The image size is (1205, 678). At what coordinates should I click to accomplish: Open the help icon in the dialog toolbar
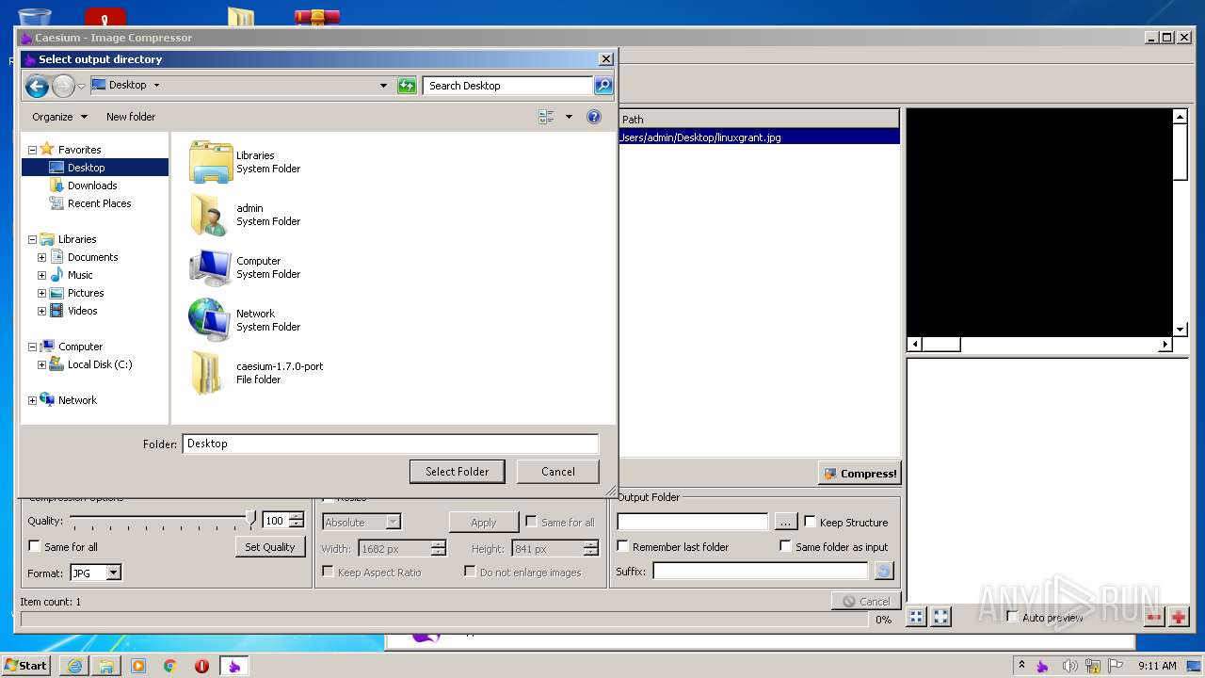594,117
